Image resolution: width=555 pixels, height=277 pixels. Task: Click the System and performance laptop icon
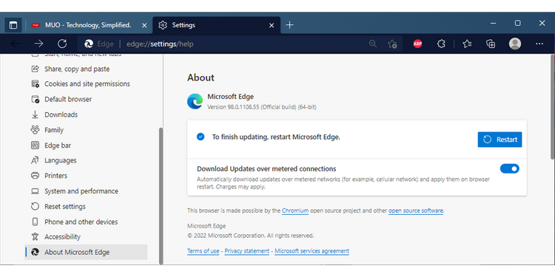click(x=35, y=191)
